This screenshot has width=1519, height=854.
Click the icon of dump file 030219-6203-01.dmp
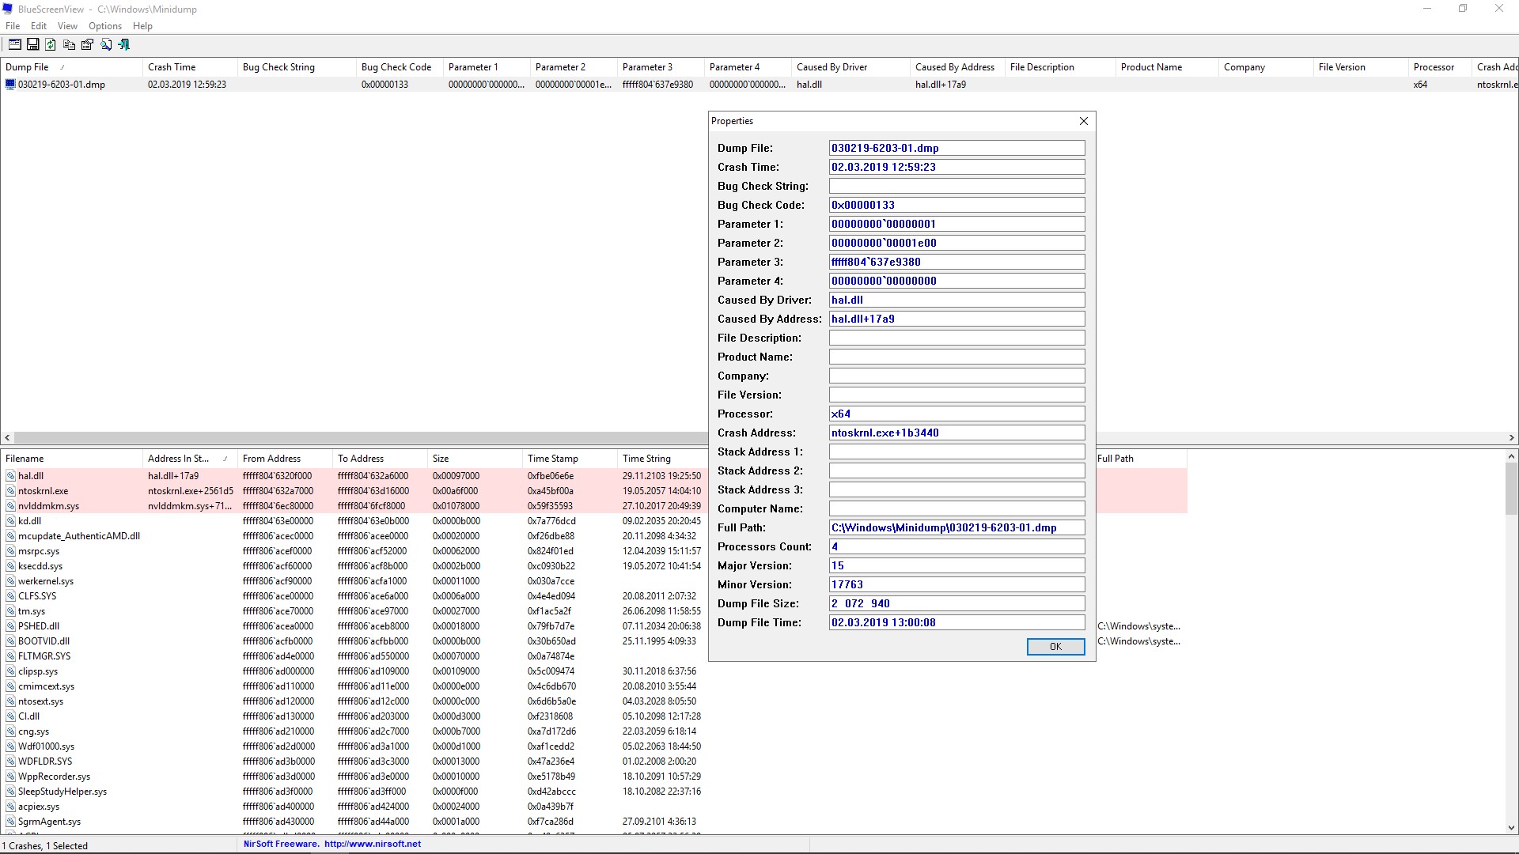(x=10, y=85)
